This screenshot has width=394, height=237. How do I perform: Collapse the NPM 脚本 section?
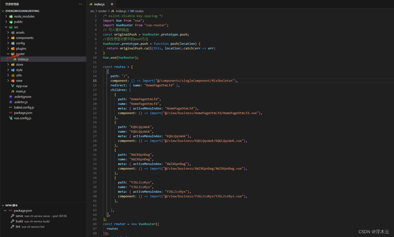(3, 205)
